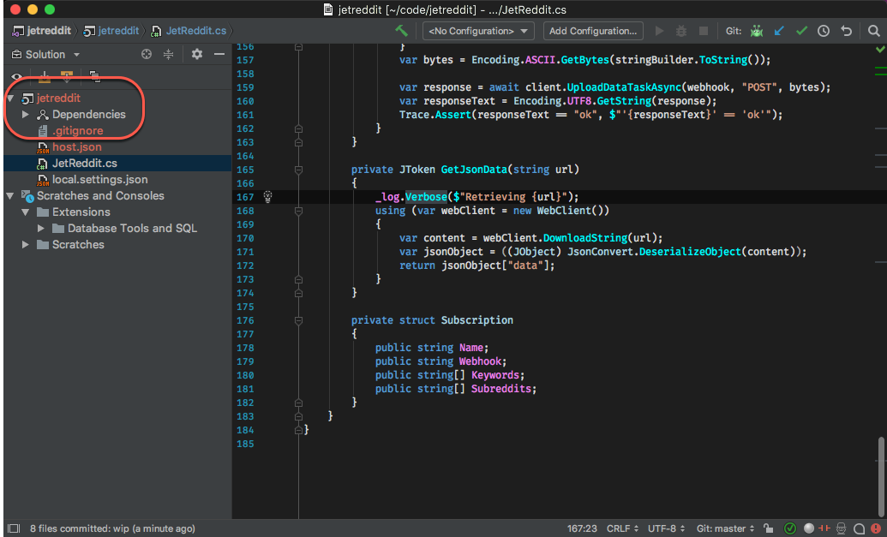The image size is (887, 537).
Task: Commit changes with the green checkmark icon
Action: click(x=801, y=31)
